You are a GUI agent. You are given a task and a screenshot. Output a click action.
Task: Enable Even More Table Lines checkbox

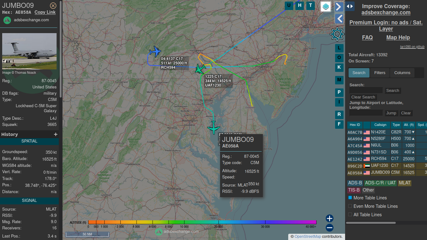350,206
